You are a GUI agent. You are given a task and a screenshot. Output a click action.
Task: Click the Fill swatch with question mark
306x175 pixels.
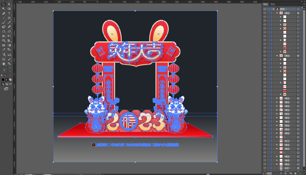click(x=4, y=70)
